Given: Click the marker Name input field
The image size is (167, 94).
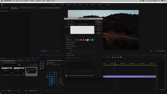Looking at the screenshot, I should click(82, 22).
